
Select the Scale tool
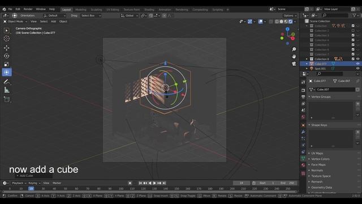6,64
